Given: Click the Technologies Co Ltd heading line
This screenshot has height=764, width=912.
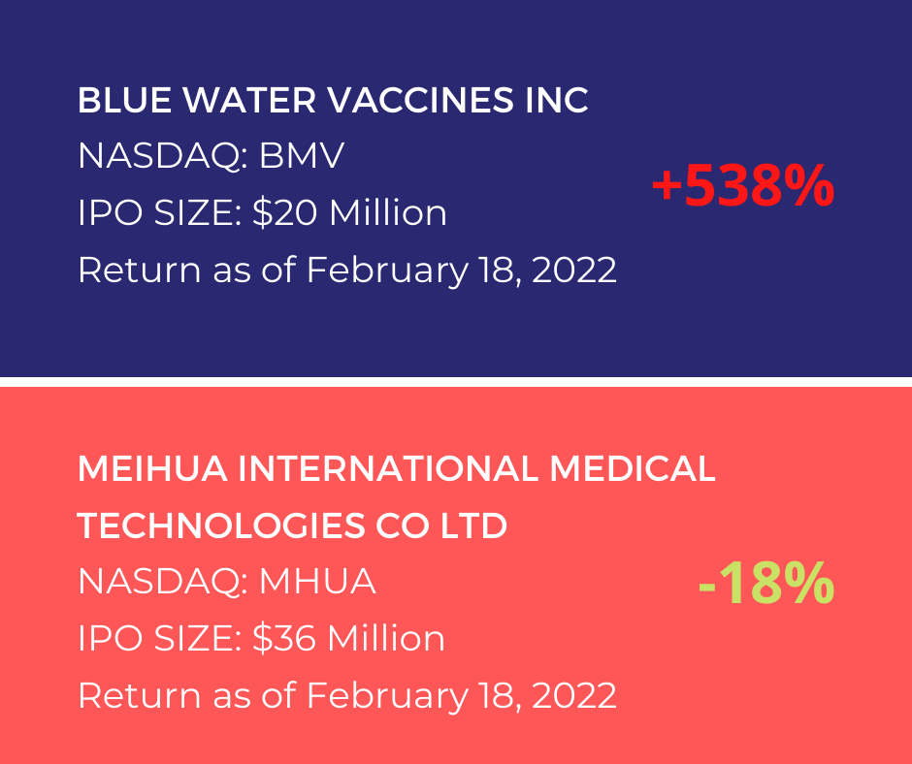Looking at the screenshot, I should coord(293,525).
